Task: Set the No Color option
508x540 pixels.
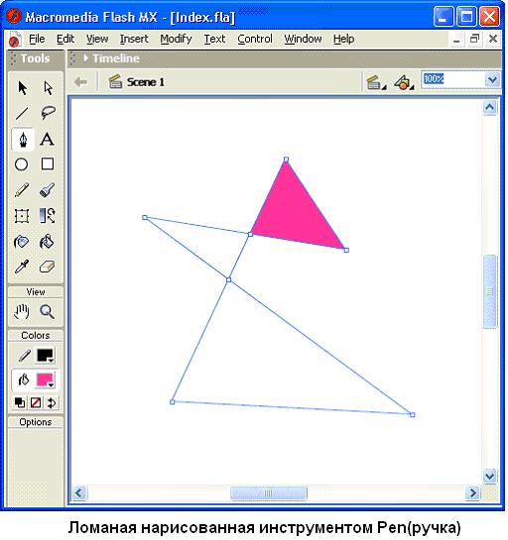Action: pyautogui.click(x=36, y=402)
